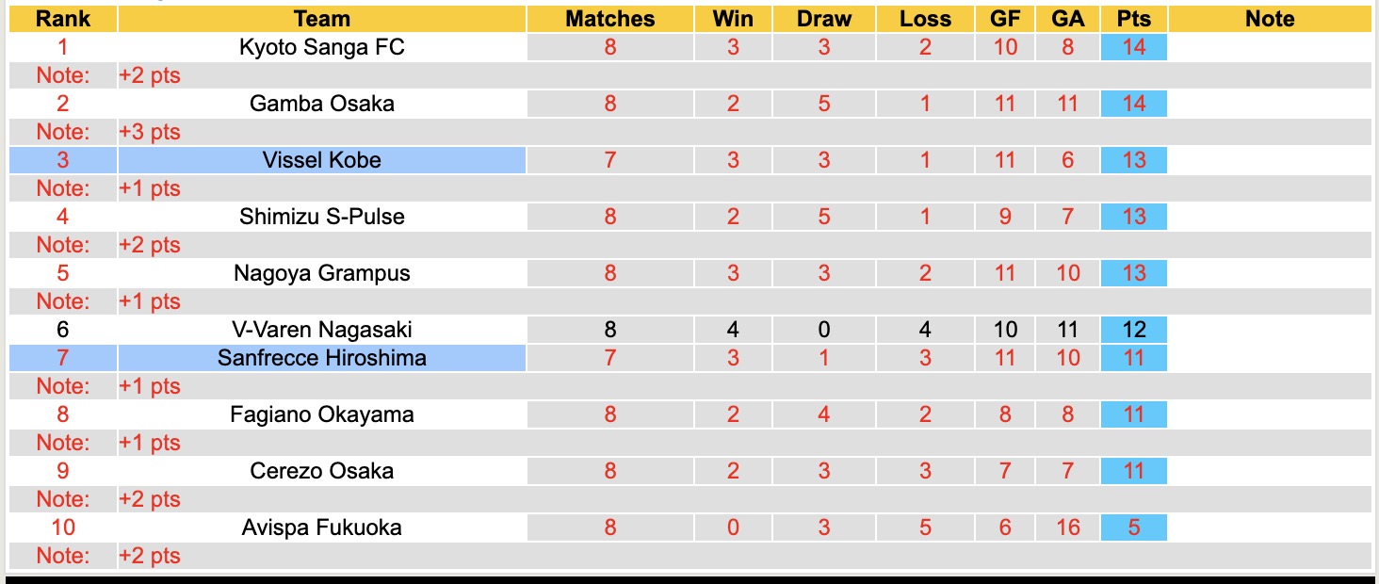Click the Loss column header

click(x=925, y=19)
